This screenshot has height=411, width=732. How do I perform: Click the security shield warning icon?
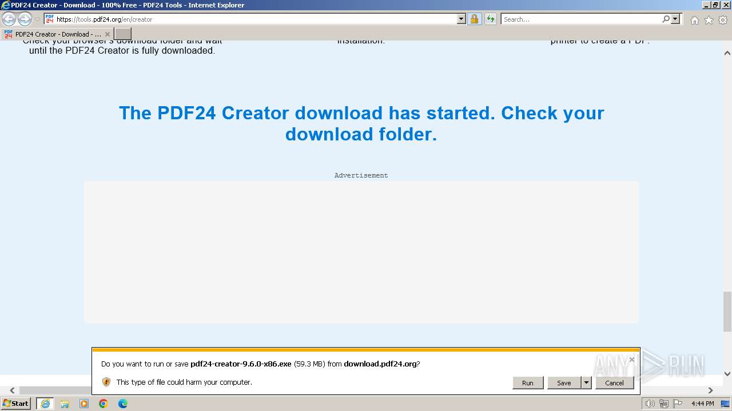click(x=106, y=382)
